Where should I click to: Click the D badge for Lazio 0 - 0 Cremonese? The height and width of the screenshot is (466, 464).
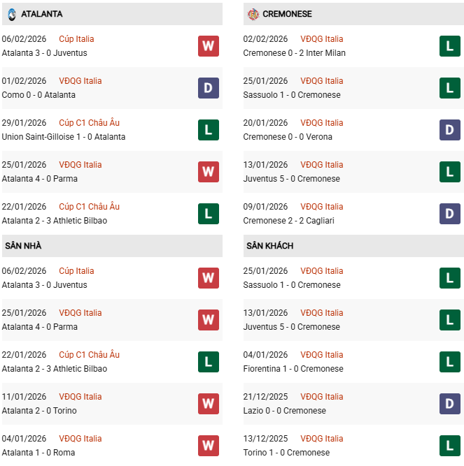(x=449, y=404)
